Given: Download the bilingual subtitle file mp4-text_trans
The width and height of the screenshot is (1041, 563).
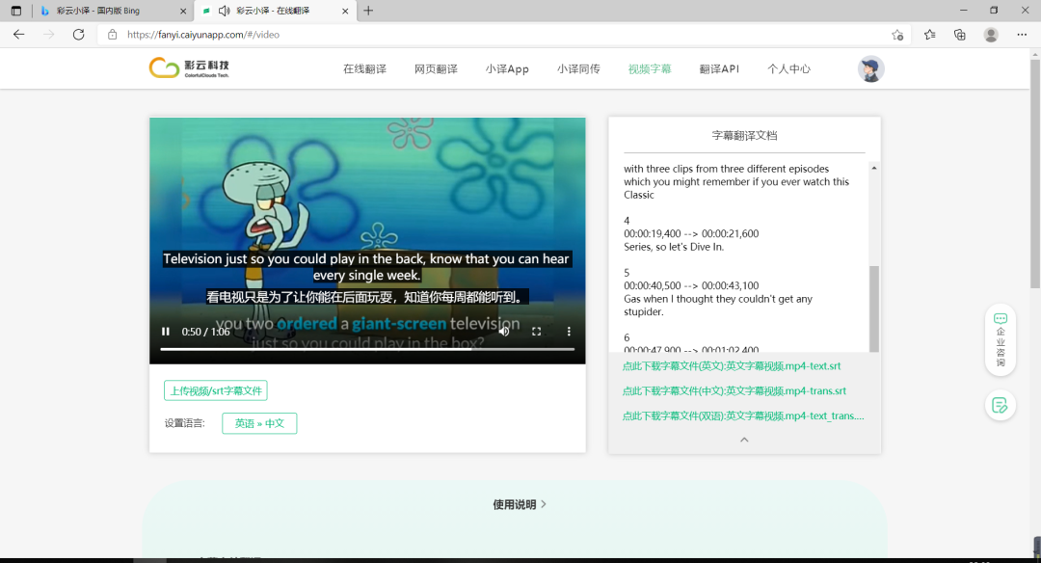Looking at the screenshot, I should point(743,416).
